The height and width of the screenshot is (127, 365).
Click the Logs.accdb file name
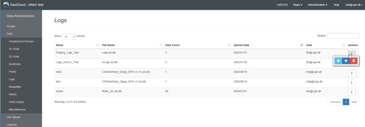[x=109, y=52]
